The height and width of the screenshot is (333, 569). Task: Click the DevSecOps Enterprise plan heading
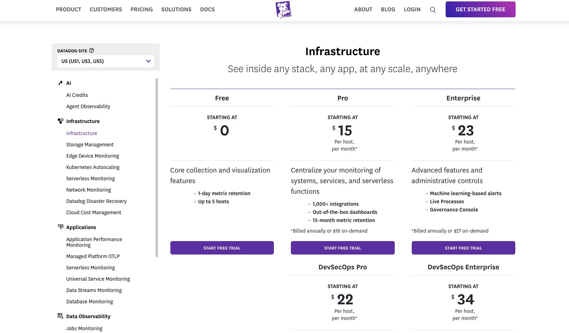[463, 267]
